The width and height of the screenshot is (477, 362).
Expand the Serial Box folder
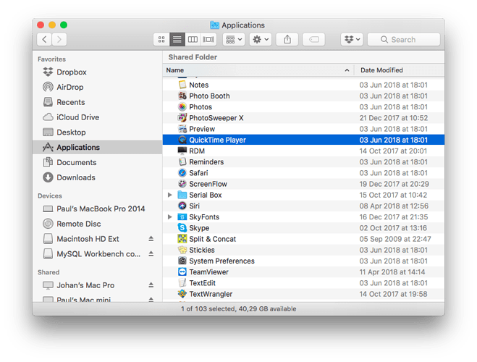pos(170,195)
